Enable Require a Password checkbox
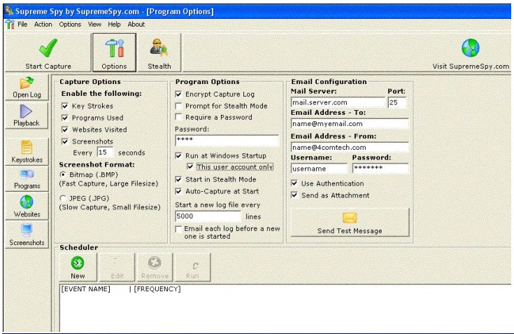Screen dimensions: 514x334 coord(178,117)
